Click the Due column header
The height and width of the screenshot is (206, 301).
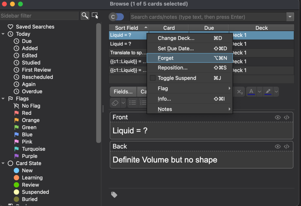coord(209,28)
